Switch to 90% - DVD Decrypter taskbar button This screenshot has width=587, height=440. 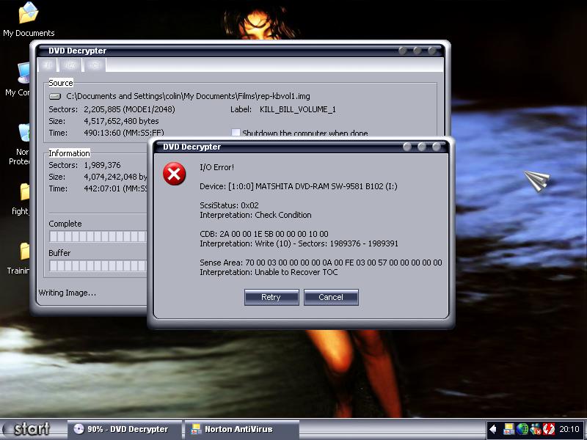point(124,429)
